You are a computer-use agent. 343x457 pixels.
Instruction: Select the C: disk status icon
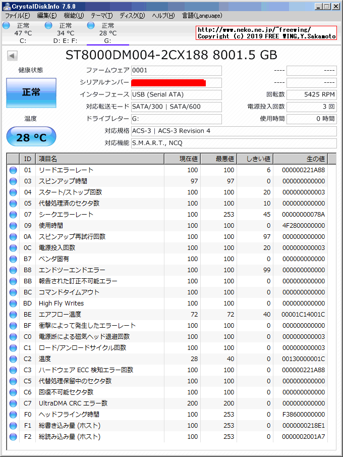pos(6,26)
